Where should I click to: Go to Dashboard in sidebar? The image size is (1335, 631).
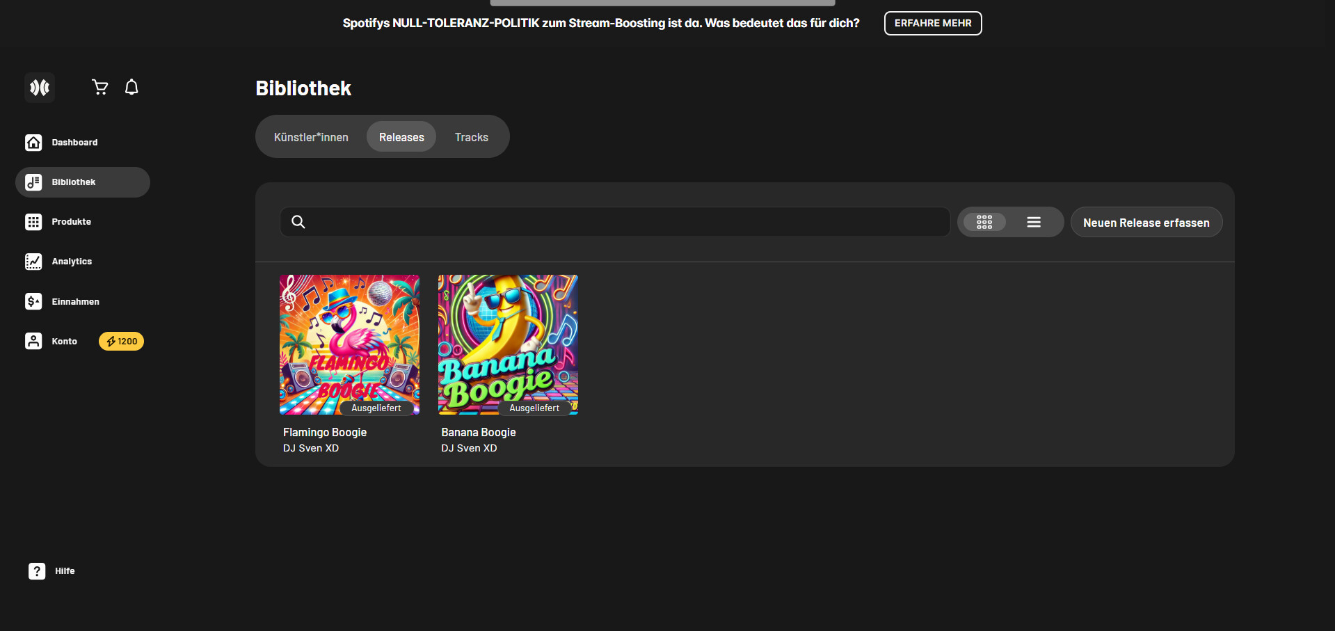(x=74, y=143)
